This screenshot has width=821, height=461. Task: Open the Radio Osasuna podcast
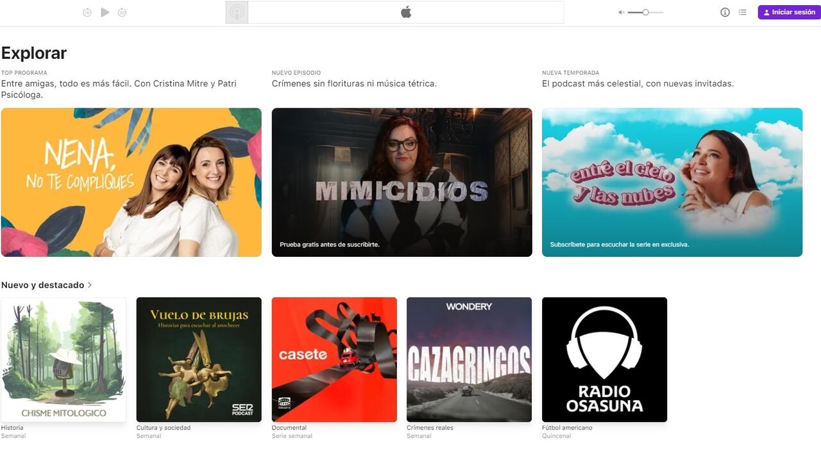click(604, 359)
